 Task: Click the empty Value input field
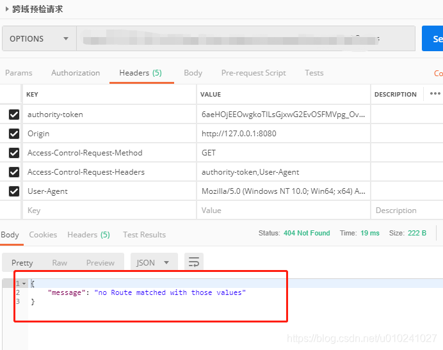click(x=284, y=211)
